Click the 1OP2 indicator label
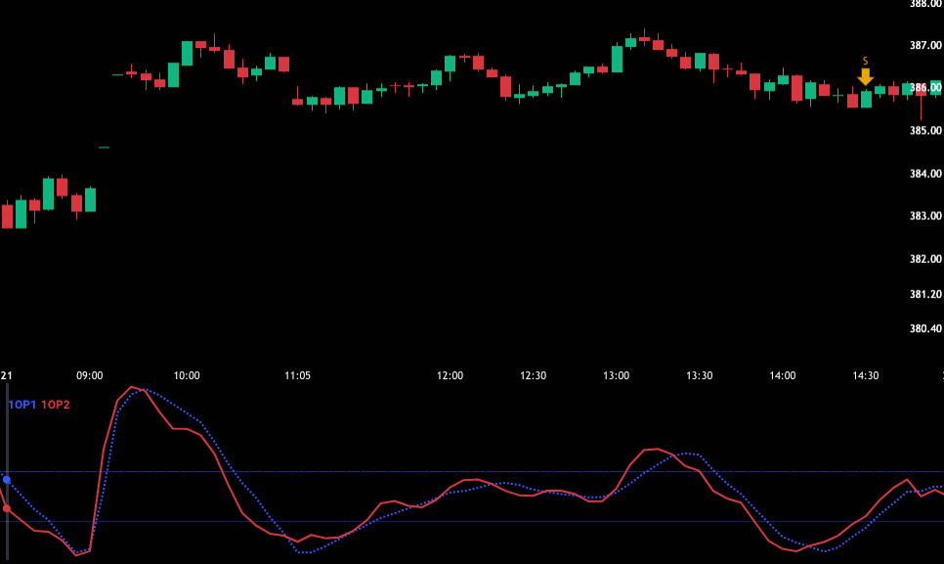The height and width of the screenshot is (564, 944). [x=56, y=405]
